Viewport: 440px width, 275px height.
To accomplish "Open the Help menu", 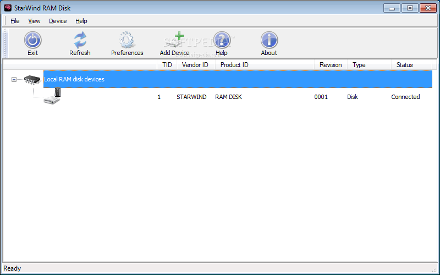I will 81,21.
